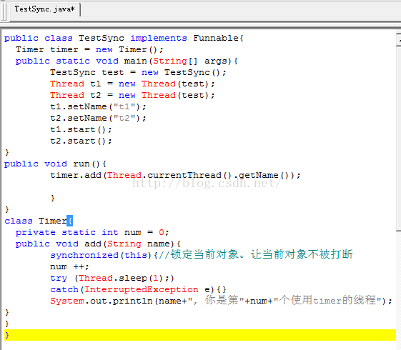Click line 'catch(InterruptedException e){}'
Image resolution: width=401 pixels, height=350 pixels.
(x=138, y=290)
